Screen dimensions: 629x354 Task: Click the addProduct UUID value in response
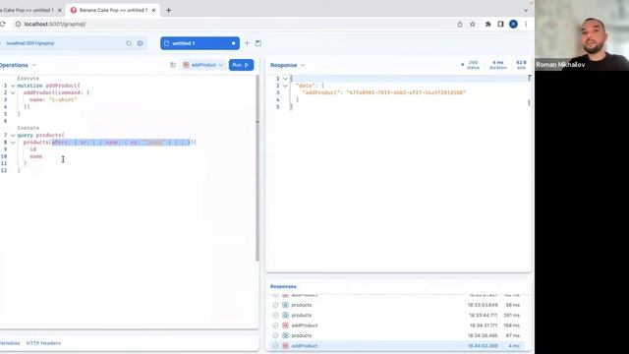[406, 92]
